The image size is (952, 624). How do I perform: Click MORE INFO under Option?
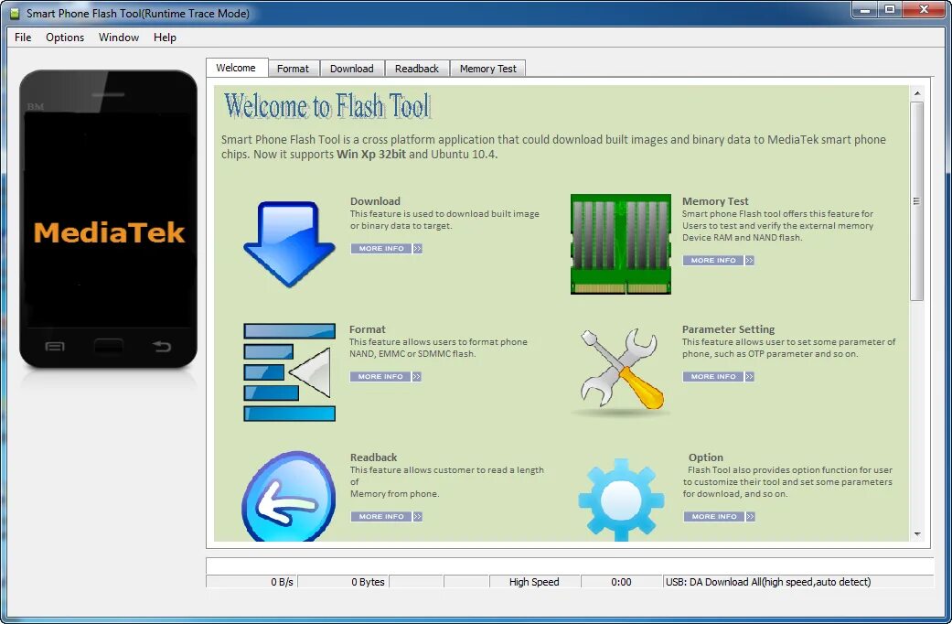(x=714, y=516)
